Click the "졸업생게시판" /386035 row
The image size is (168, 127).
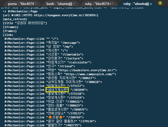click(x=46, y=109)
